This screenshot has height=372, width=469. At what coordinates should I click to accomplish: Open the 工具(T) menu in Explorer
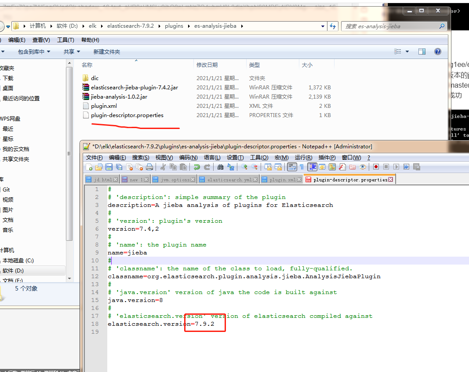[65, 40]
